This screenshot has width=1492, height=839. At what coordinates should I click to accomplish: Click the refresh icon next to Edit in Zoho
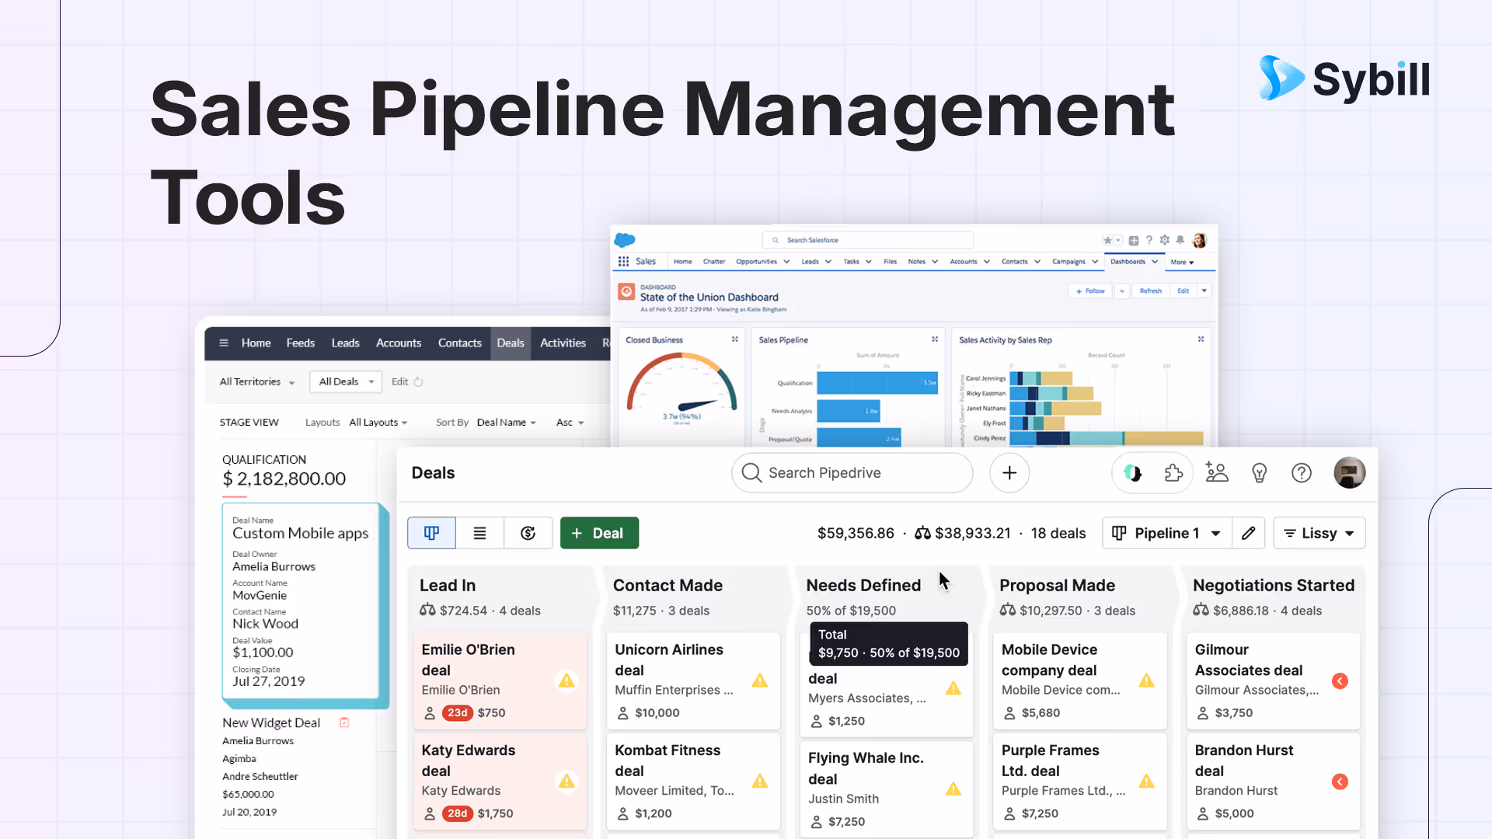pos(418,381)
